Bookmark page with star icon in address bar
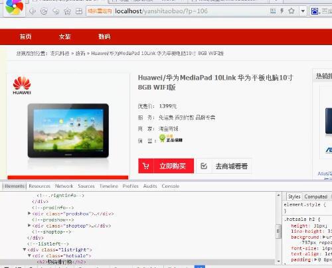Image resolution: width=332 pixels, height=268 pixels. (x=291, y=11)
